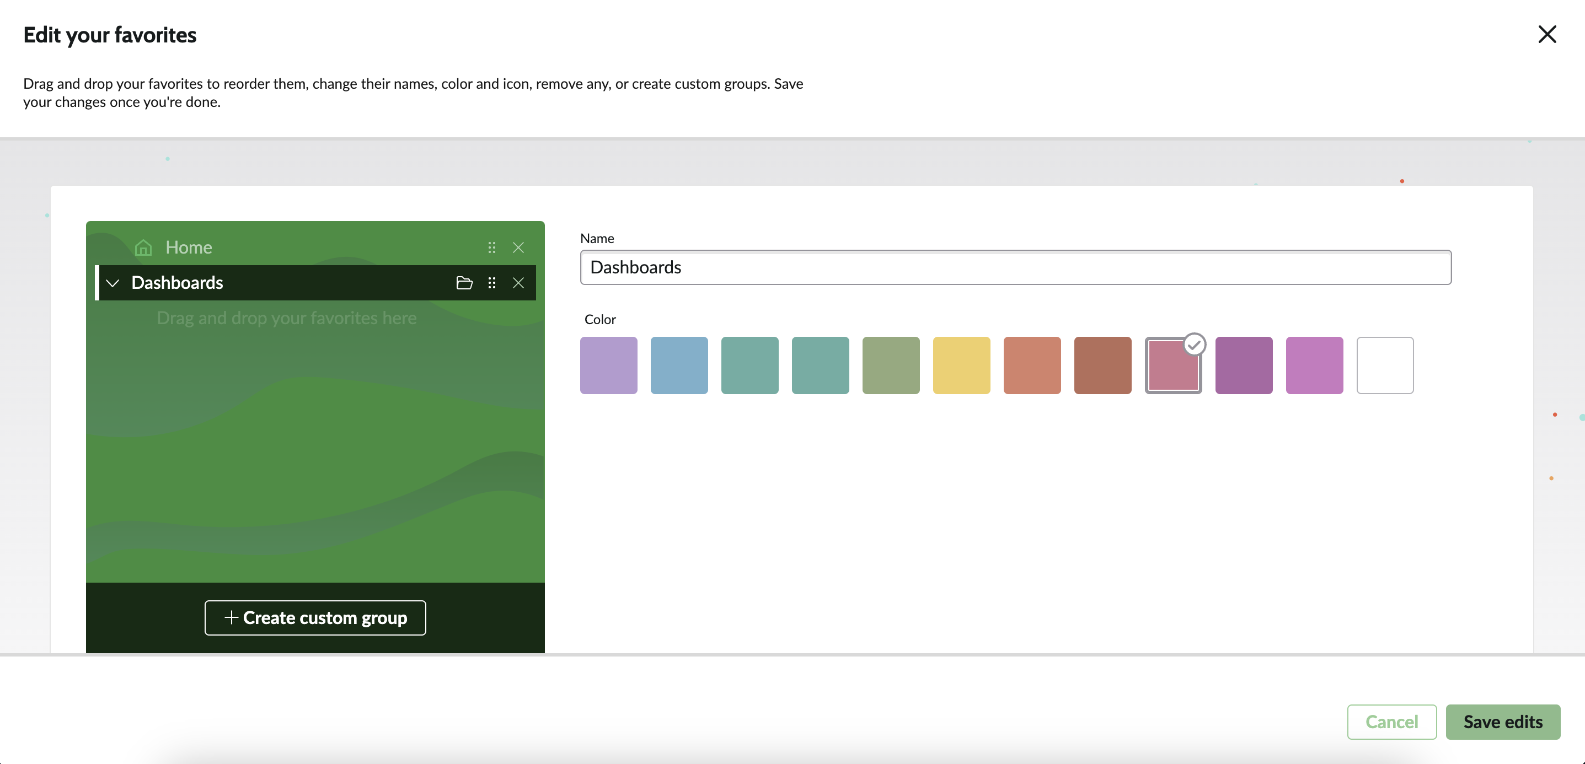Image resolution: width=1585 pixels, height=764 pixels.
Task: Click the Home house icon
Action: tap(143, 248)
